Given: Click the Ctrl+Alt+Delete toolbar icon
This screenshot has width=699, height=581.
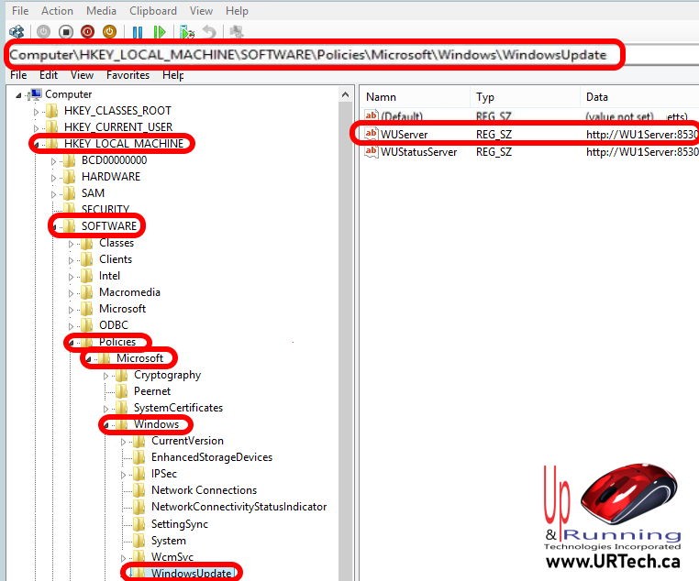Looking at the screenshot, I should [x=16, y=31].
